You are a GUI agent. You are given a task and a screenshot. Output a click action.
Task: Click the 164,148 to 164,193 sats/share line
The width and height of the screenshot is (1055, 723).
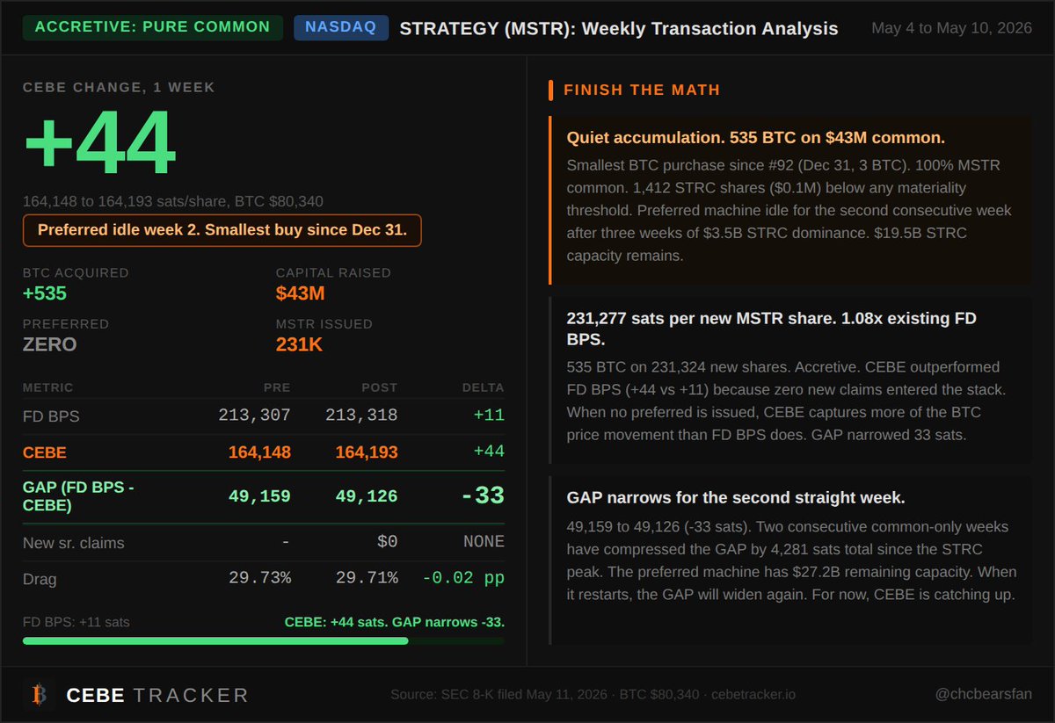[173, 201]
